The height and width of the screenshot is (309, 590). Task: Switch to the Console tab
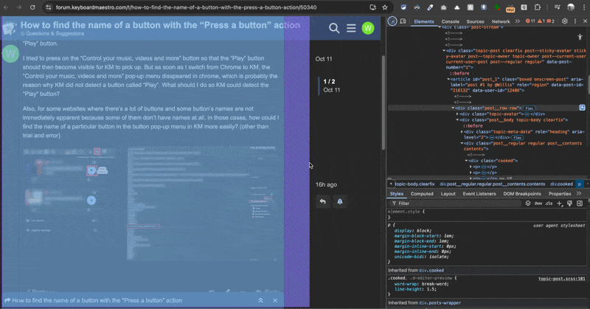pyautogui.click(x=450, y=21)
